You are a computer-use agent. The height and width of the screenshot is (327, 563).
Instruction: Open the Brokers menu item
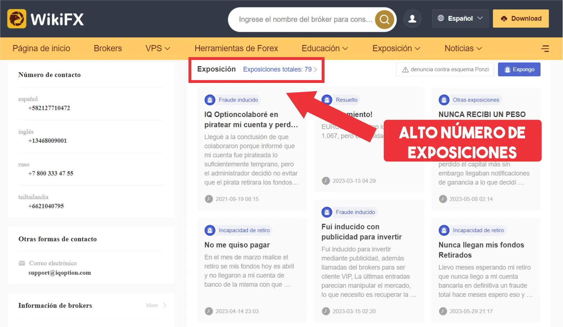(x=108, y=48)
